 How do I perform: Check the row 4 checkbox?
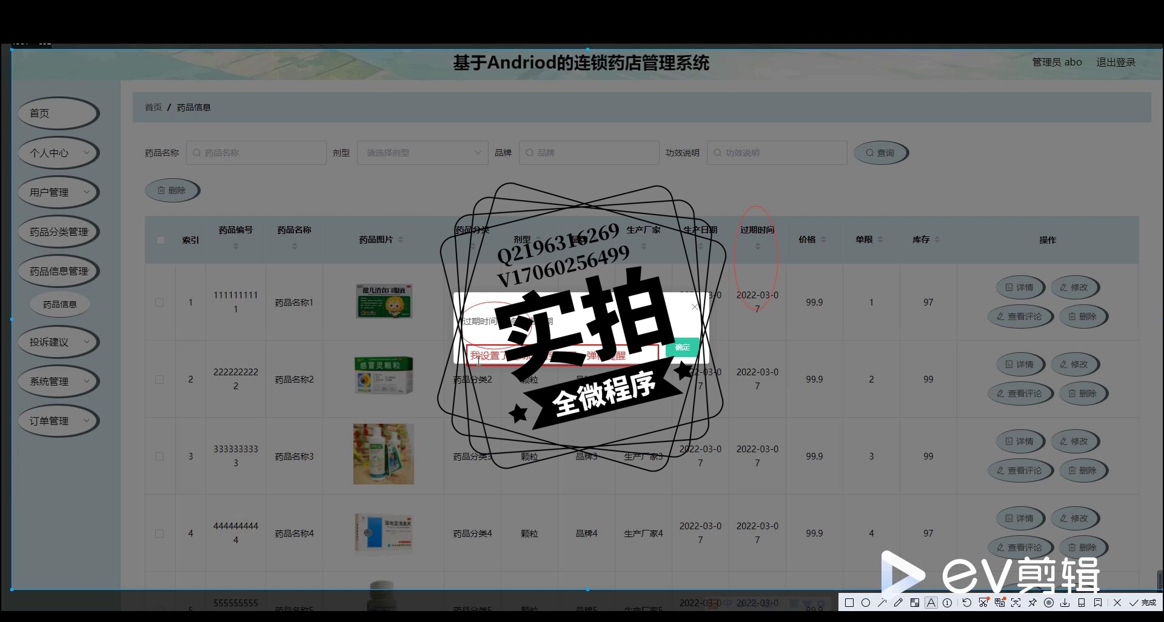(159, 533)
